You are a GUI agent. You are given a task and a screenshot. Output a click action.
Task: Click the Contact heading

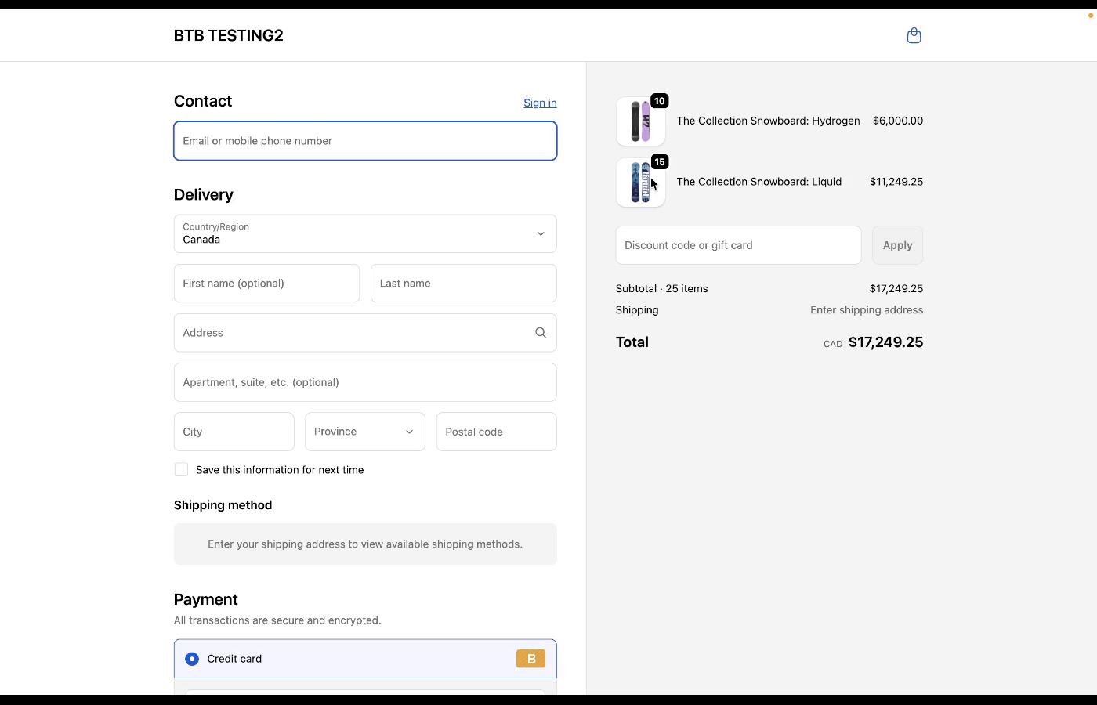point(203,101)
